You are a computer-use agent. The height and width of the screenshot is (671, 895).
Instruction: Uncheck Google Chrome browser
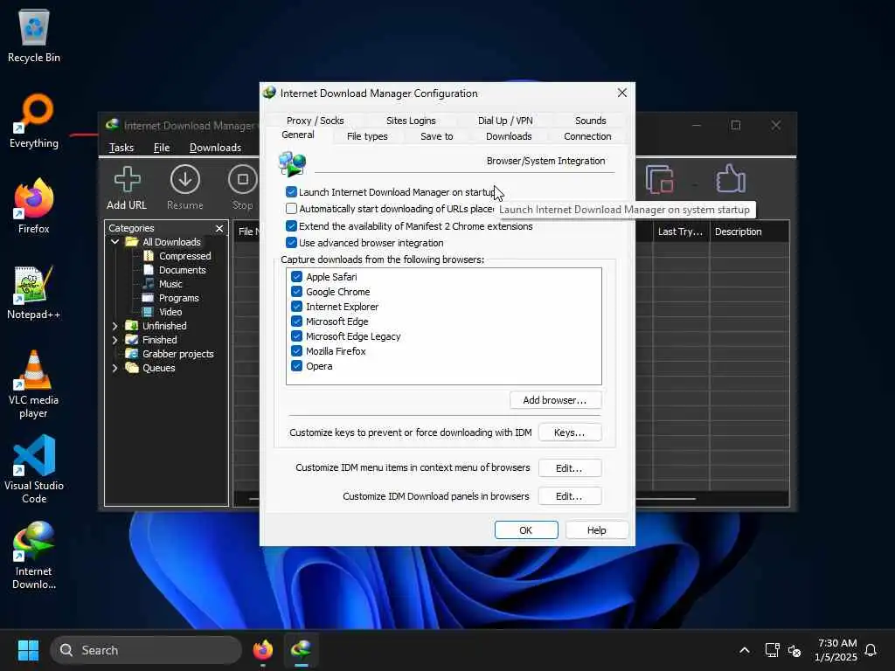pos(296,292)
